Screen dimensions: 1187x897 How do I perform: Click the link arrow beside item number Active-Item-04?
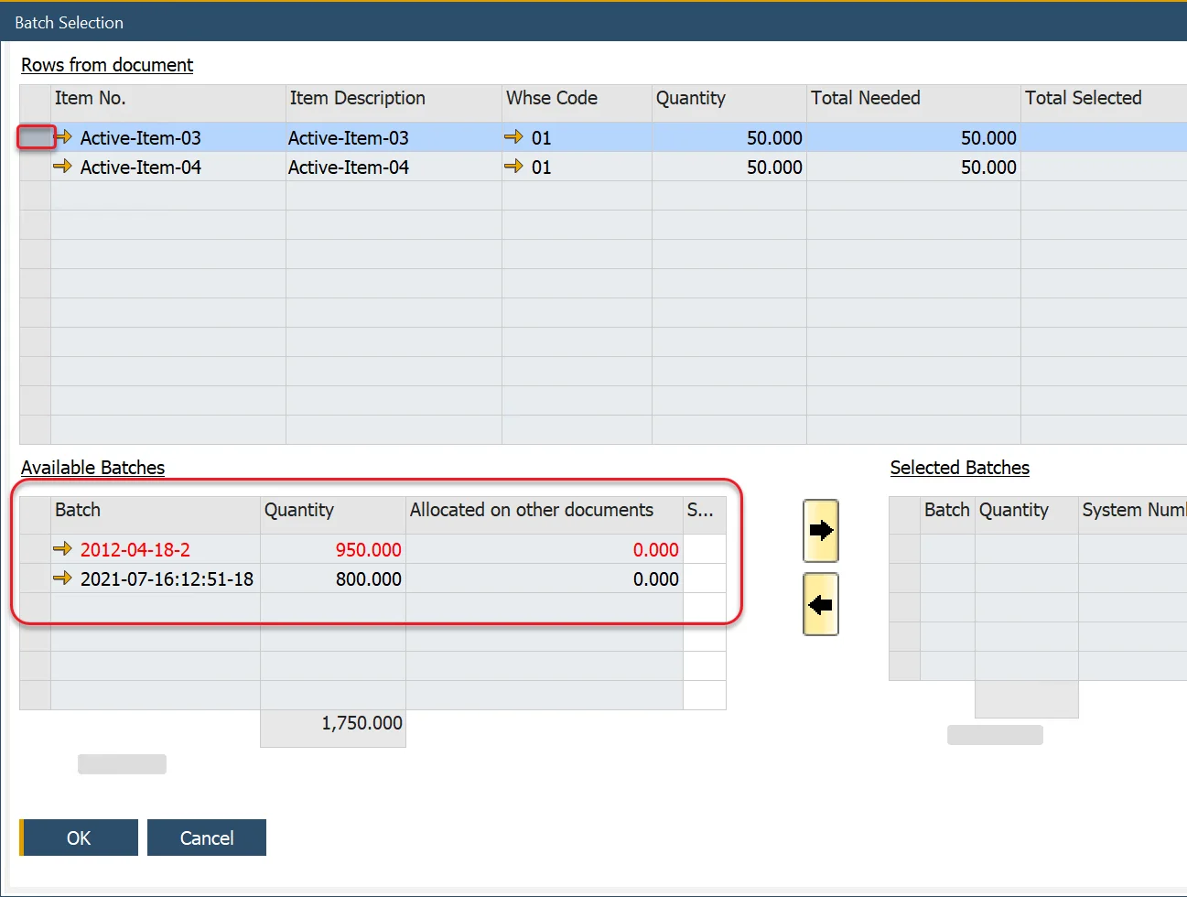[62, 167]
